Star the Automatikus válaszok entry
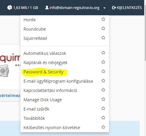Image resolution: width=146 pixels, height=136 pixels. point(103,53)
